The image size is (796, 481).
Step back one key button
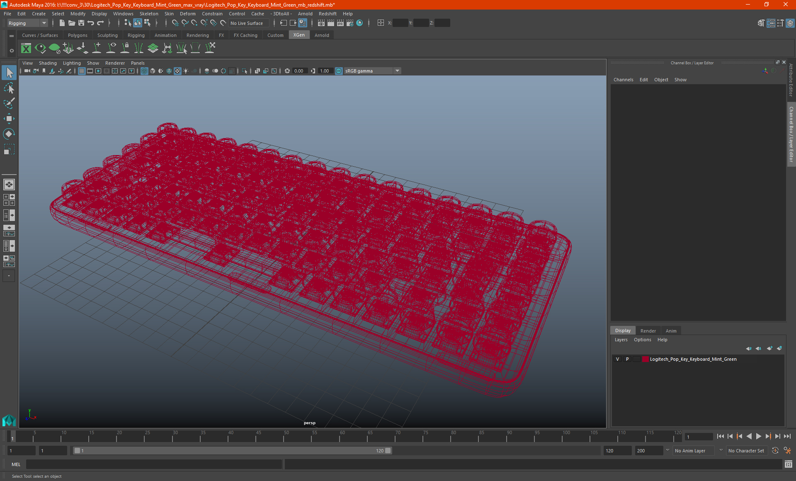point(739,436)
